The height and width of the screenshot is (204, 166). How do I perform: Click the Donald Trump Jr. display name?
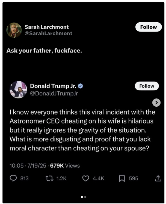53,86
